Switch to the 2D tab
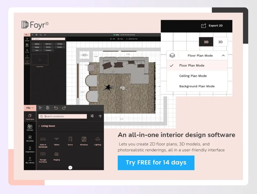Screen dimensions: 257x194 [x=206, y=42]
